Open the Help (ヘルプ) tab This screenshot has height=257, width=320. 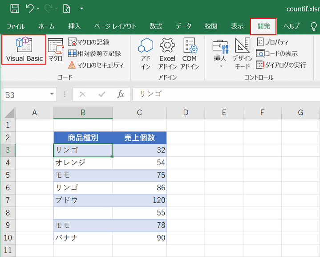pyautogui.click(x=292, y=26)
